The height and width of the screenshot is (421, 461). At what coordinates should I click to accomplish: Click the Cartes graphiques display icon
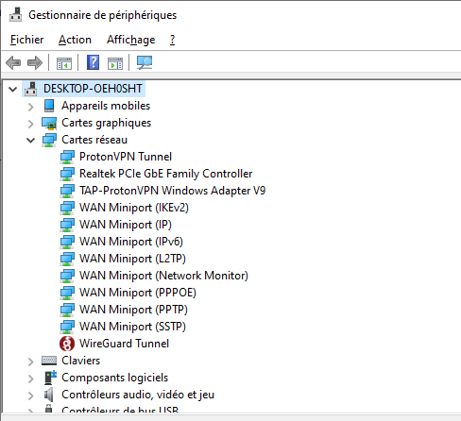(49, 123)
